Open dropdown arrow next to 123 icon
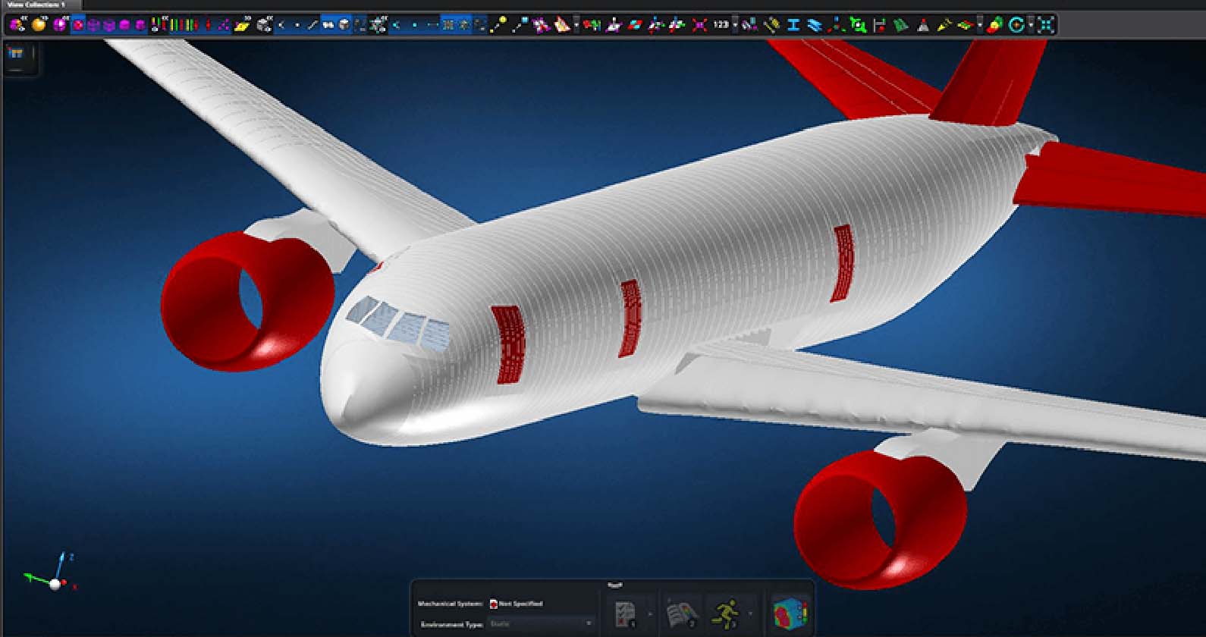The height and width of the screenshot is (637, 1206). [735, 25]
